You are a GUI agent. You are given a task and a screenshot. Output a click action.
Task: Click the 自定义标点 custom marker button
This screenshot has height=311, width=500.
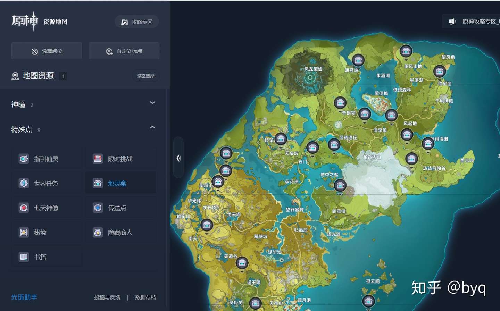click(124, 51)
